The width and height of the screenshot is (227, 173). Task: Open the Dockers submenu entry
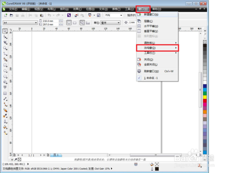158,48
